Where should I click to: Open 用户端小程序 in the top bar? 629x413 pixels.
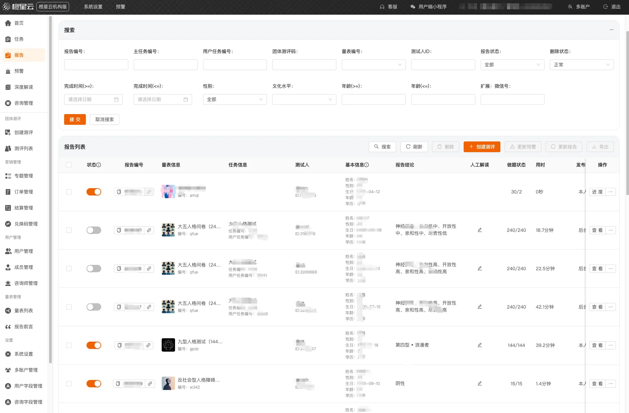pos(429,7)
